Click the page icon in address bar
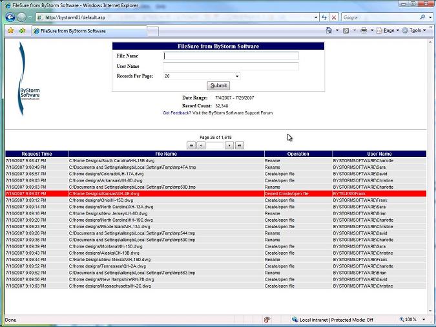The image size is (436, 327). point(40,17)
